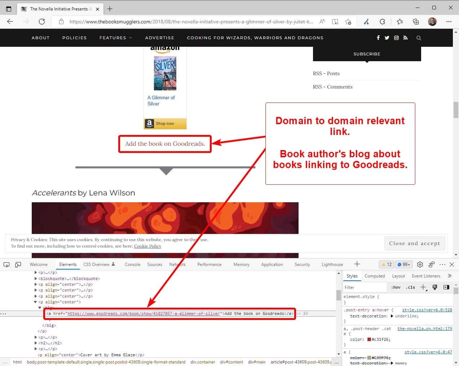Open the Cookie Policy link
The height and width of the screenshot is (366, 459).
[x=148, y=246]
